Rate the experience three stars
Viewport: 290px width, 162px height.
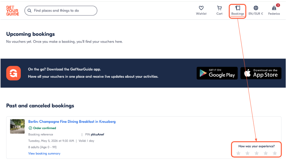257,153
